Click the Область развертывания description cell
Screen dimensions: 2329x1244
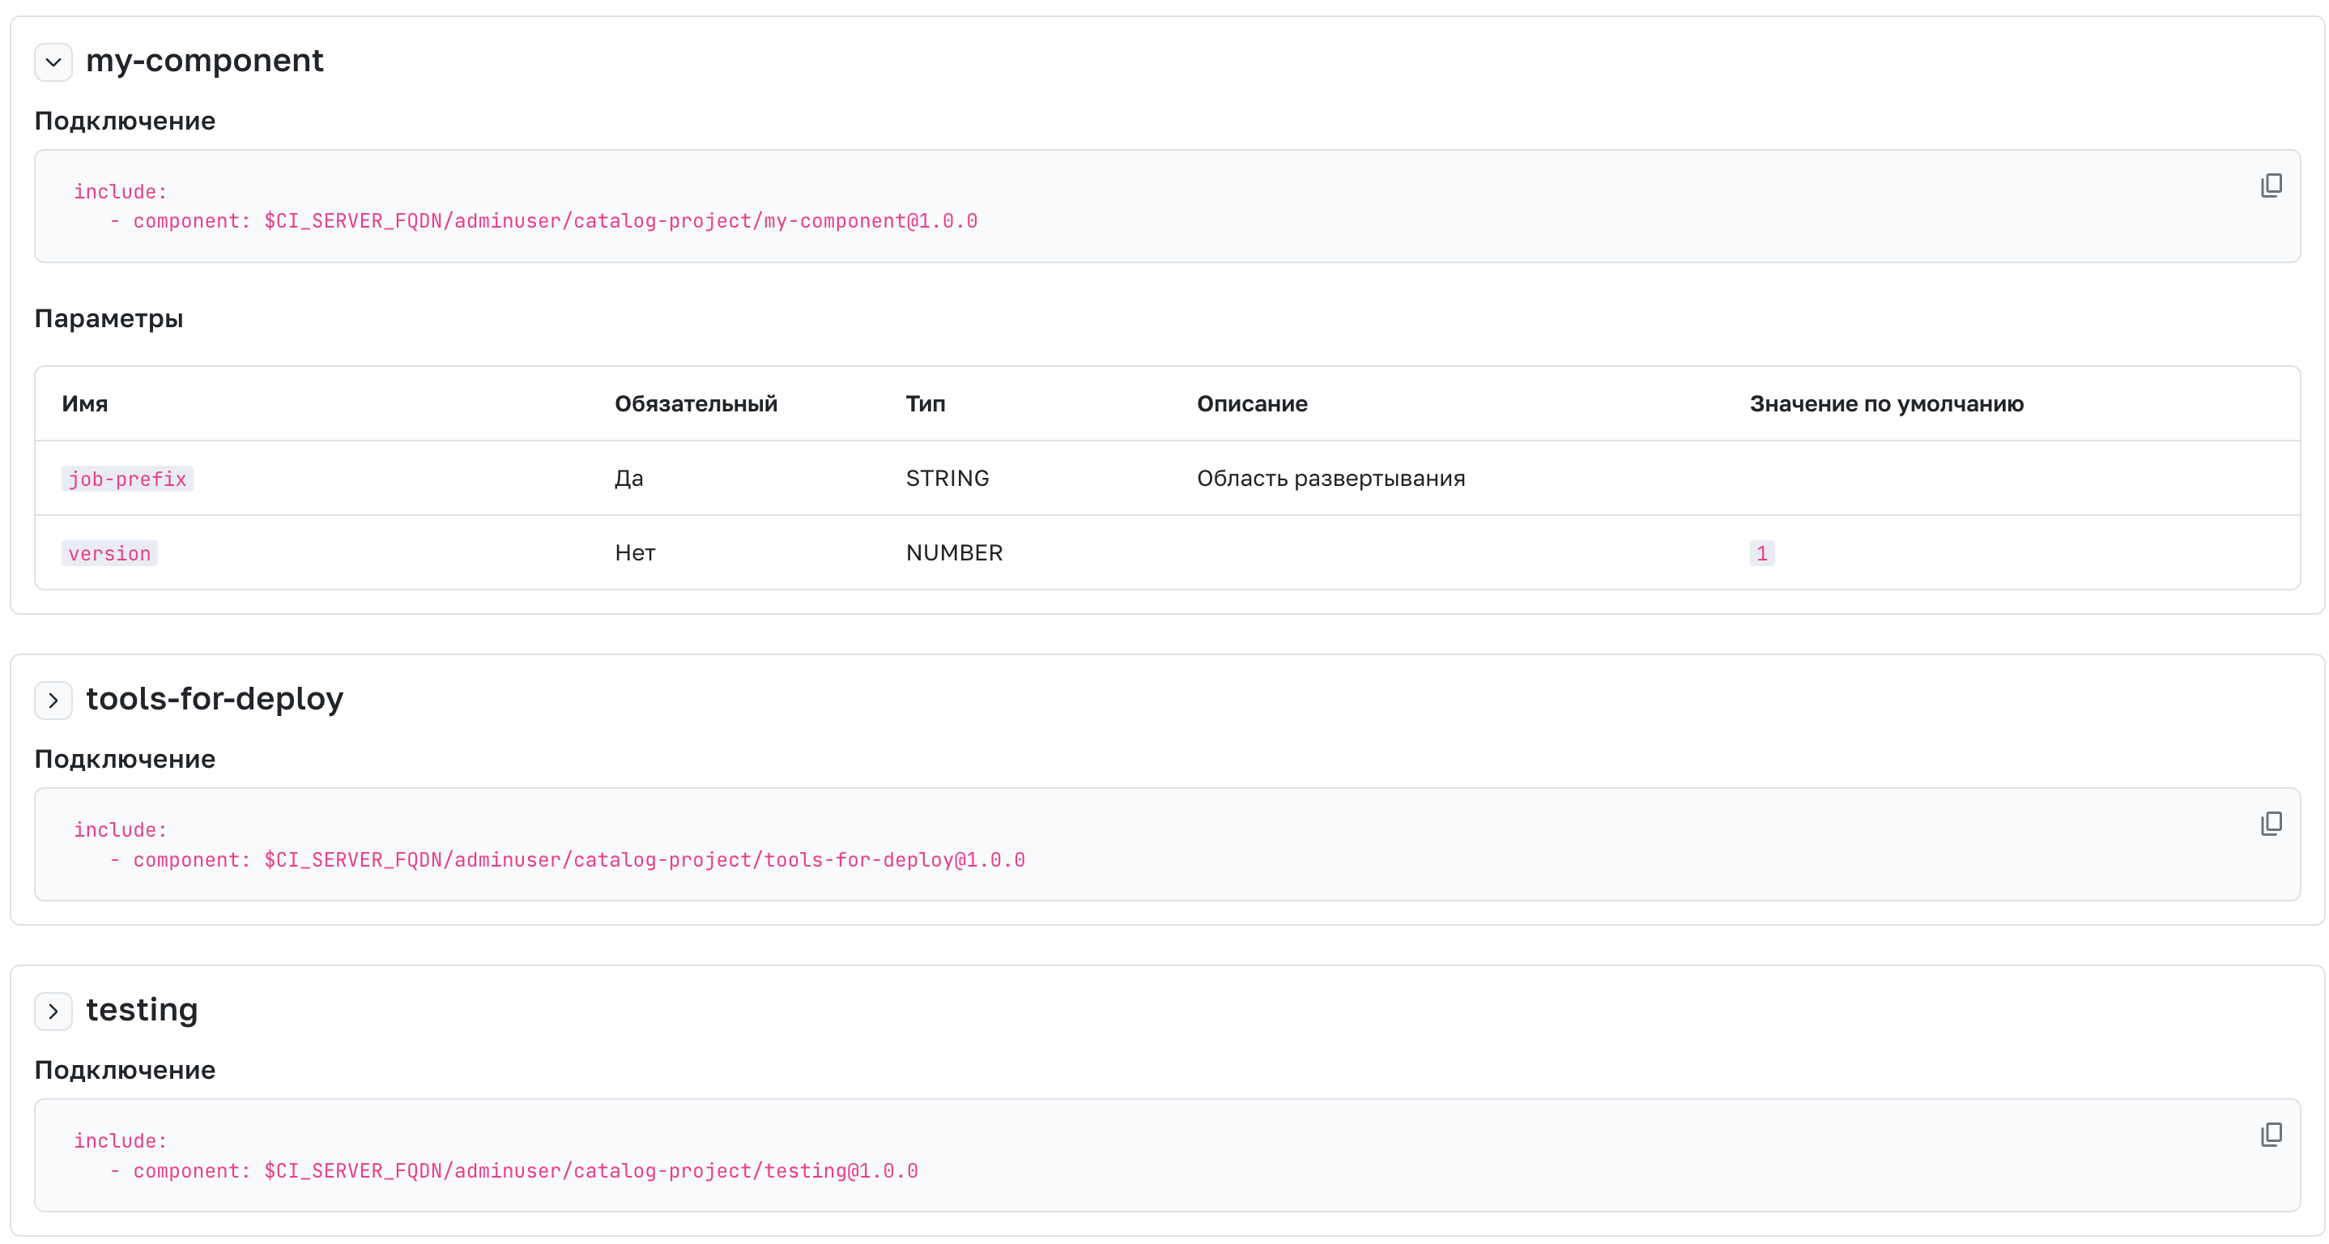1331,479
